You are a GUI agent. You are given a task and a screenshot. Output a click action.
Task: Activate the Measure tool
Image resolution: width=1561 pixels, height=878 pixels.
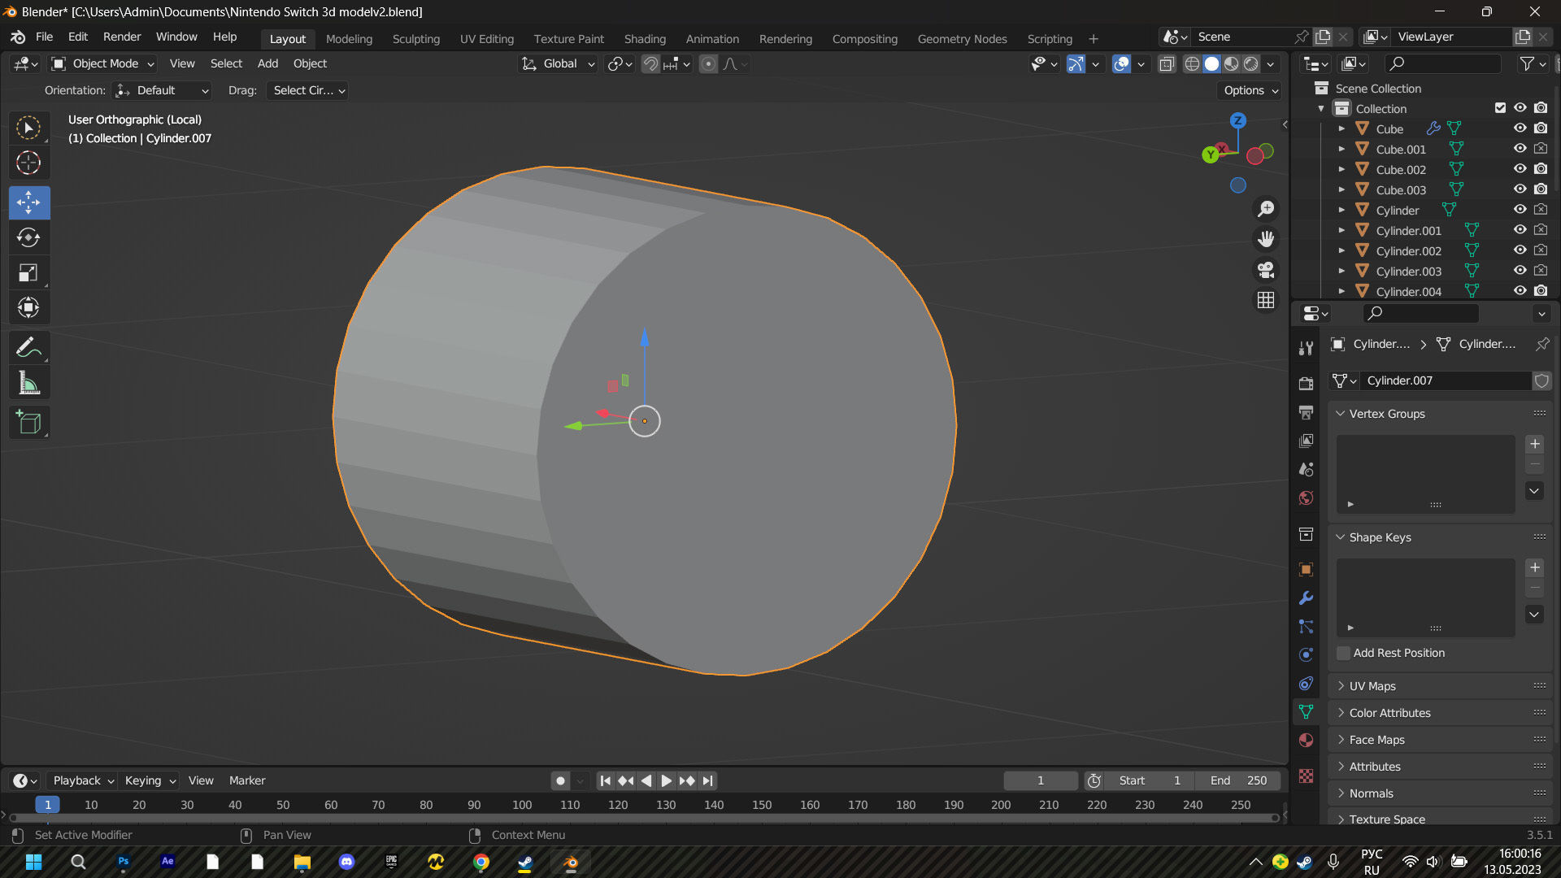click(x=28, y=382)
